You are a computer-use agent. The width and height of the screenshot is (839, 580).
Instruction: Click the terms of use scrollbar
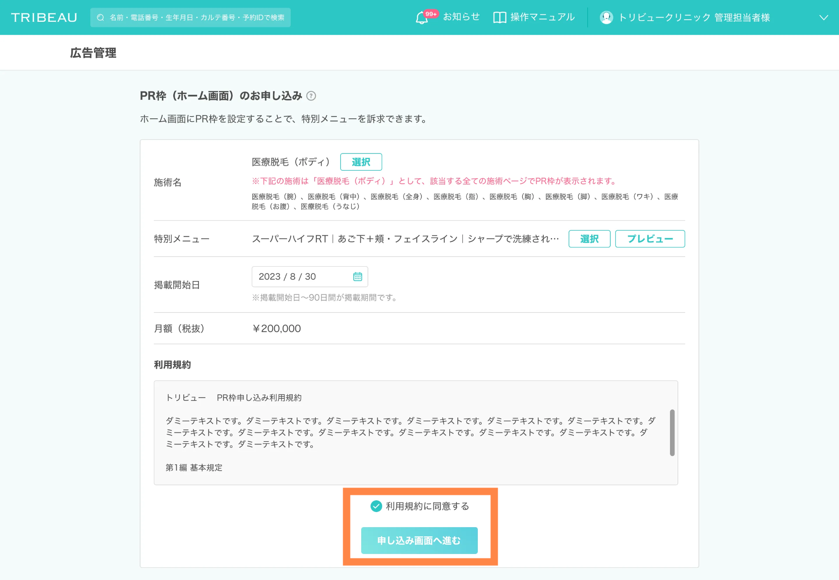pyautogui.click(x=672, y=432)
